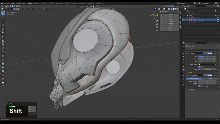Open the viewport Options dropdown
The width and height of the screenshot is (220, 124).
178,6
